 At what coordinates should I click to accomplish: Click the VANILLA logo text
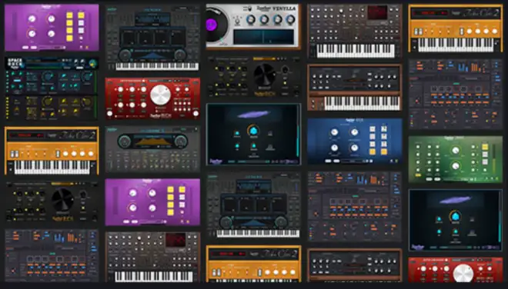click(x=283, y=8)
